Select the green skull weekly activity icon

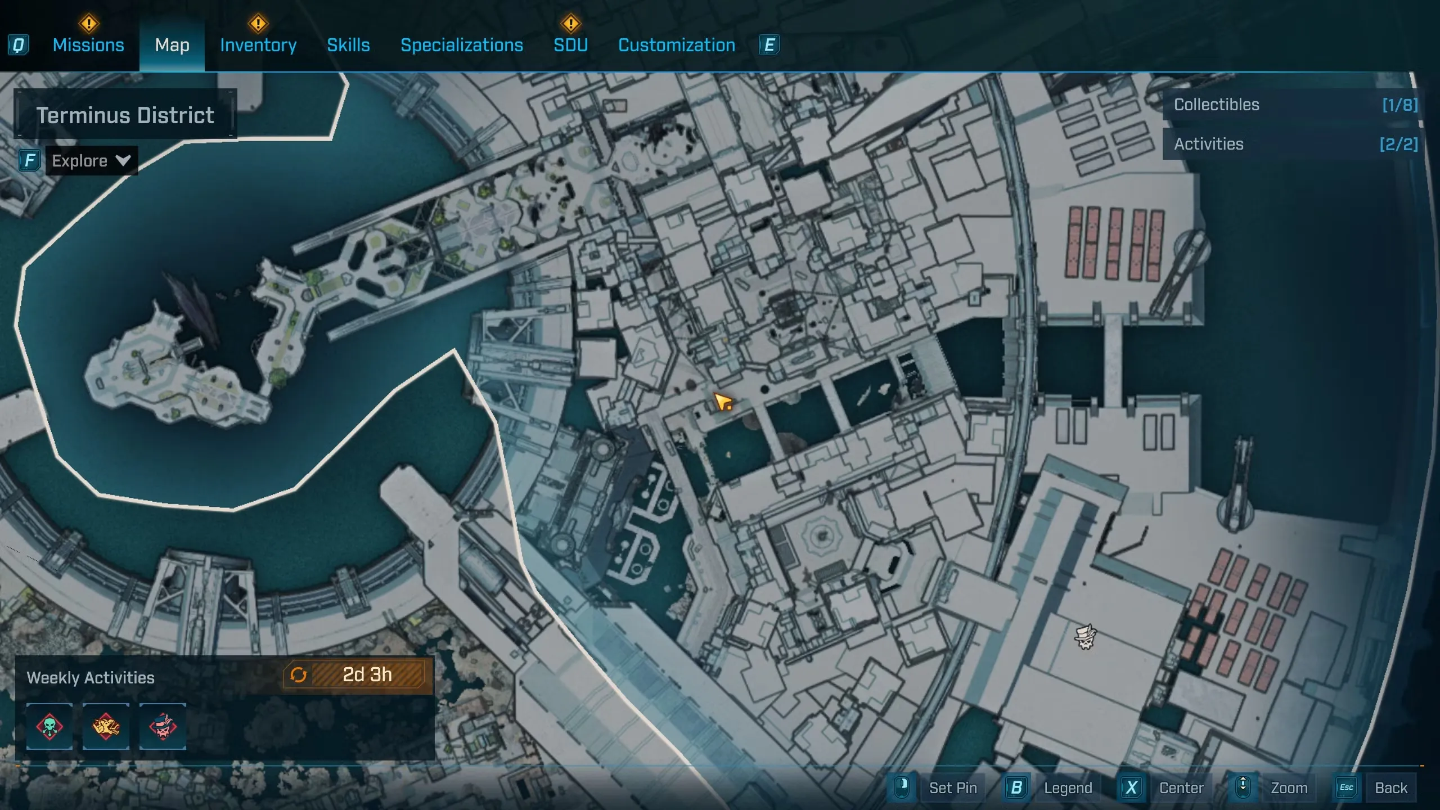click(49, 726)
